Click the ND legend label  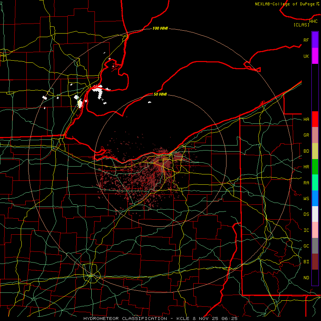click(306, 278)
